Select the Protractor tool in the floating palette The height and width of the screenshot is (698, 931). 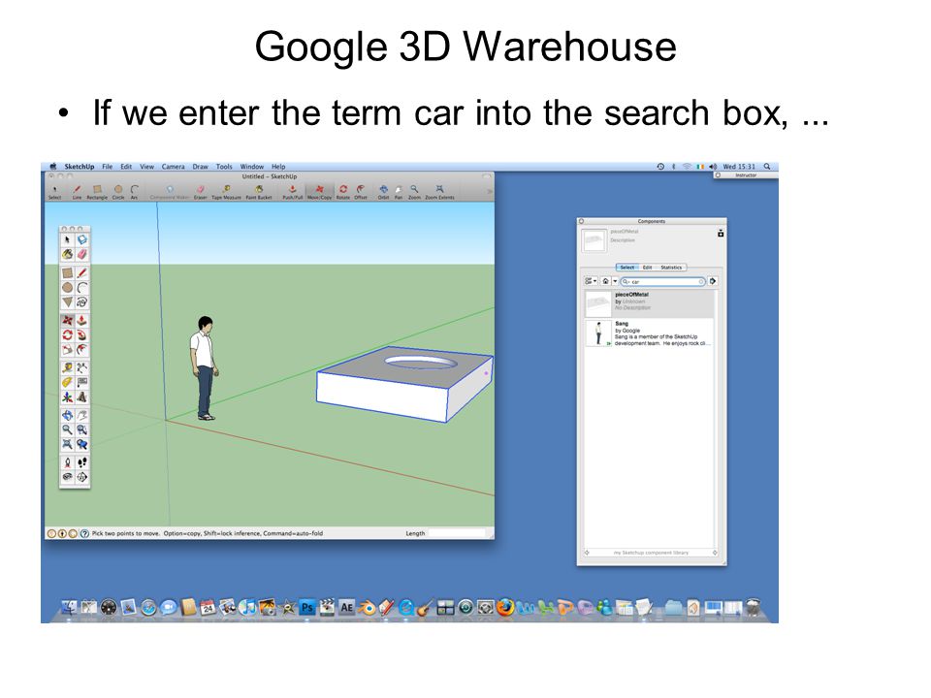(68, 382)
